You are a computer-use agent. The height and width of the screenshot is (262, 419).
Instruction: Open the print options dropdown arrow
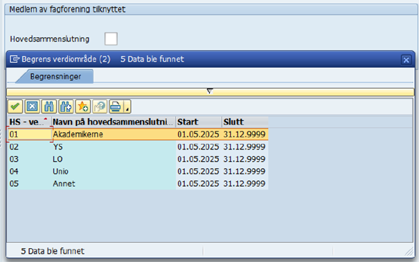tap(127, 106)
